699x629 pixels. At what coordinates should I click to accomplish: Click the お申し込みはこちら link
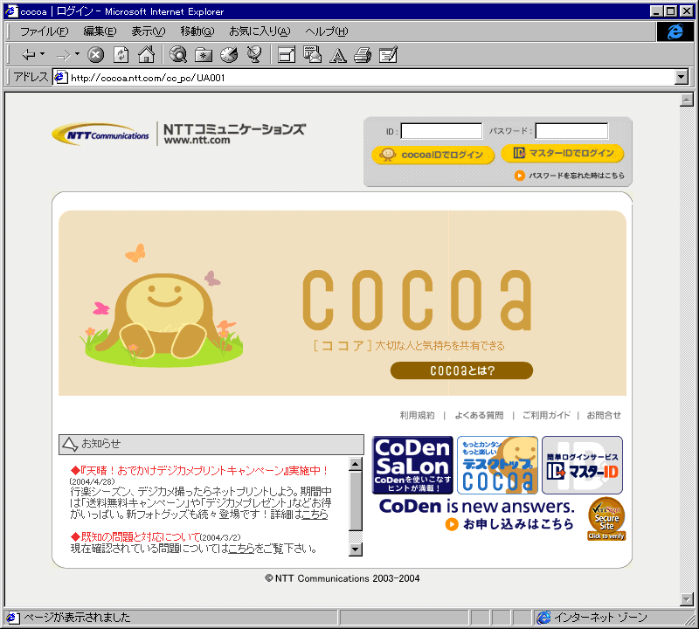click(x=509, y=524)
